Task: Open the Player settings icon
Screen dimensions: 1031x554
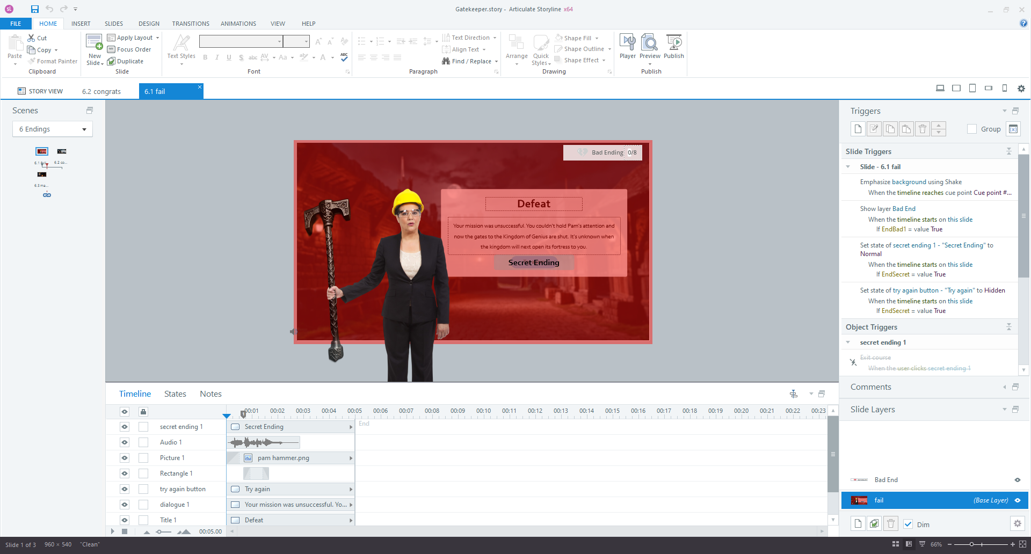Action: [x=627, y=46]
